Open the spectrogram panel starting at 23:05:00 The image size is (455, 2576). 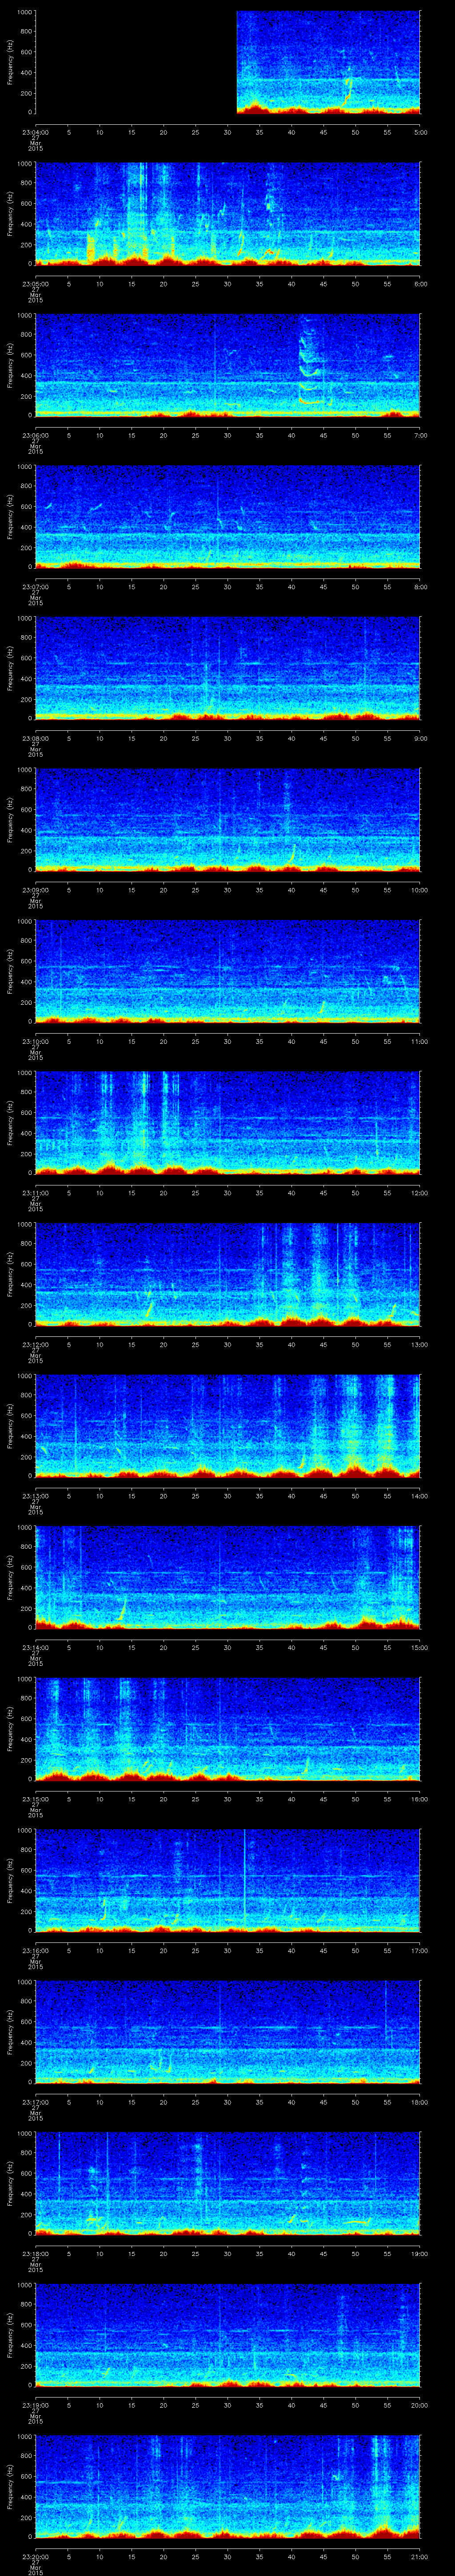point(228,214)
